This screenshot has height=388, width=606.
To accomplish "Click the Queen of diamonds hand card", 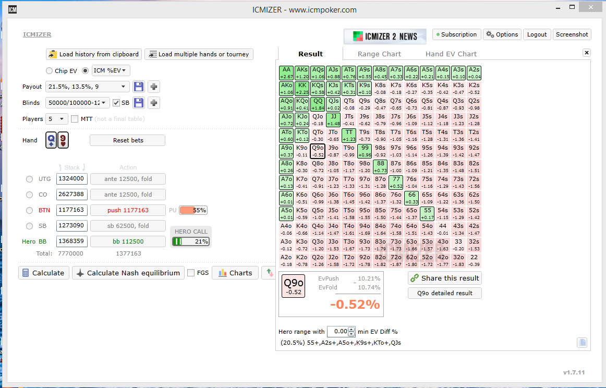I will [x=51, y=140].
